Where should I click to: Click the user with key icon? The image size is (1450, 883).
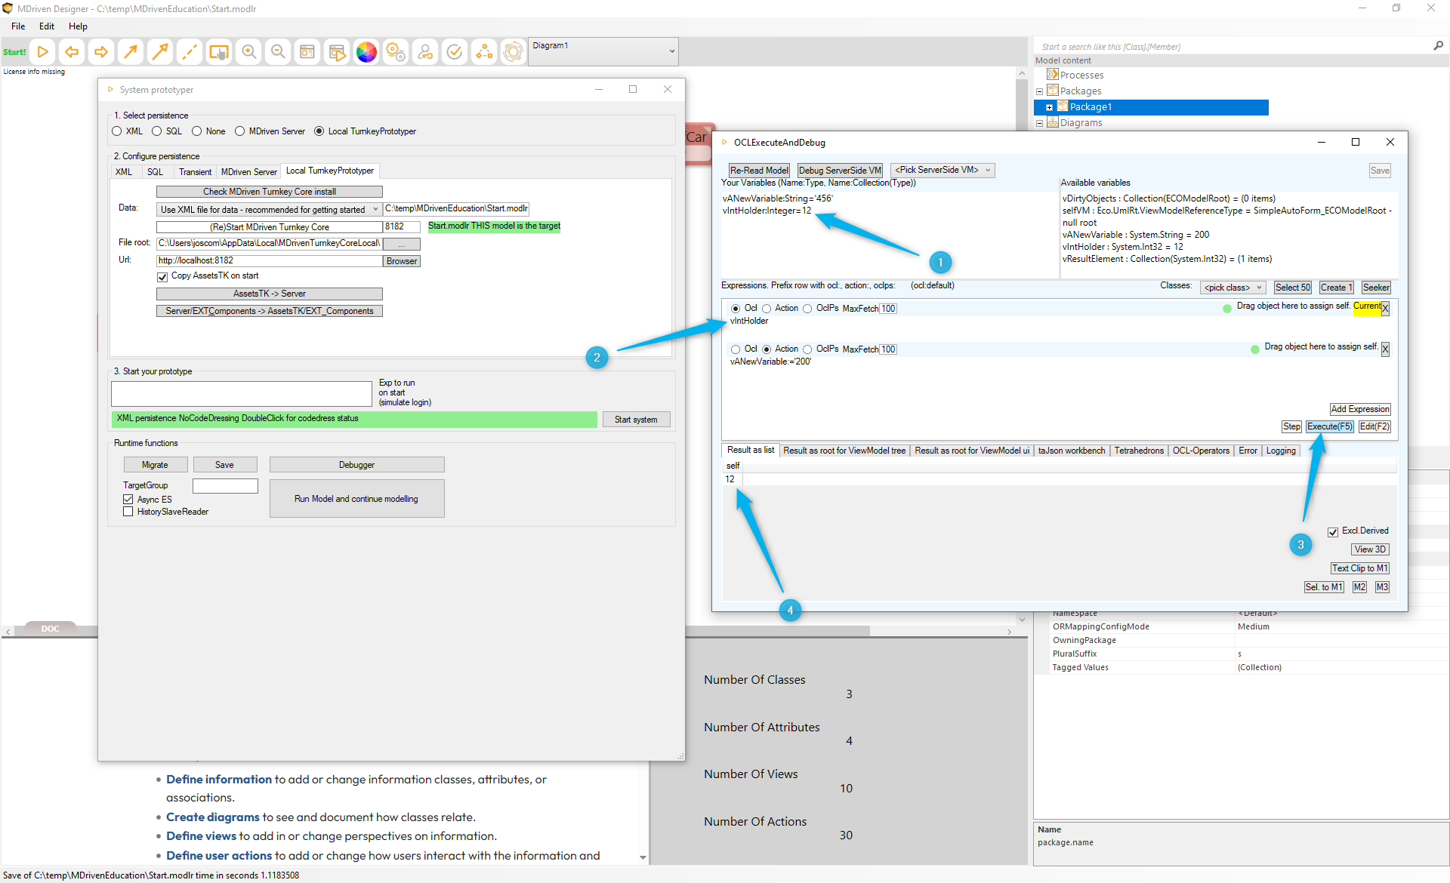pos(425,52)
